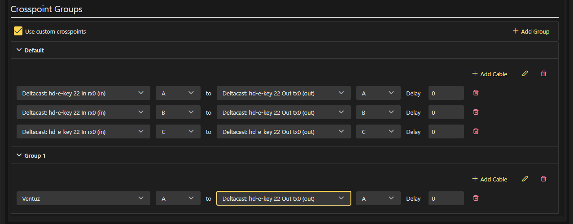Image resolution: width=573 pixels, height=224 pixels.
Task: Click the pencil icon to rename Group 1
Action: pos(525,179)
